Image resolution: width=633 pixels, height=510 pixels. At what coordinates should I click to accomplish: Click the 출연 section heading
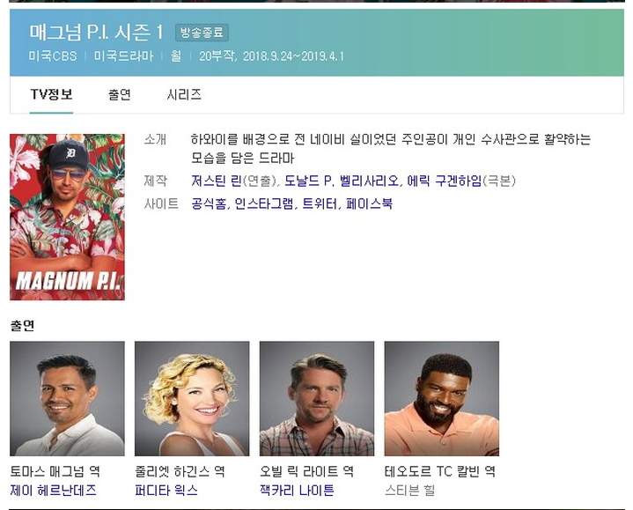pyautogui.click(x=22, y=325)
